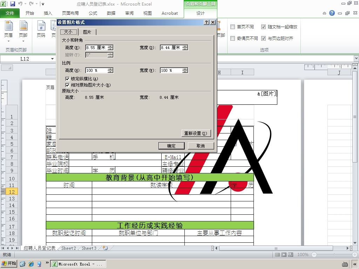This screenshot has width=359, height=269.
Task: Click Microsoft Excel taskbar button
Action: pos(78,264)
